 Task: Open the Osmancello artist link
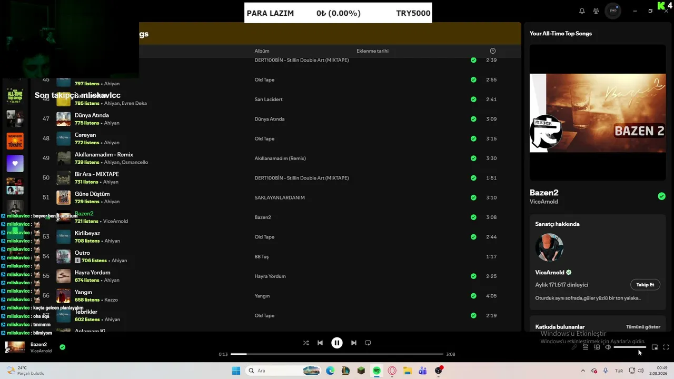tap(135, 162)
